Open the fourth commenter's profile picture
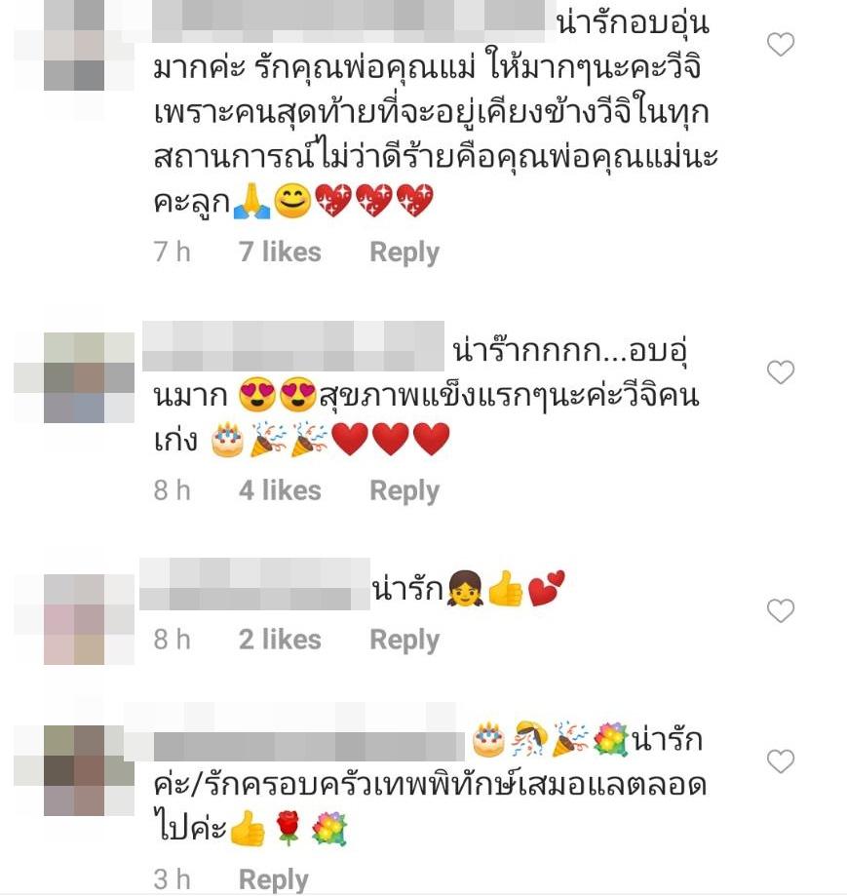This screenshot has width=847, height=896. pyautogui.click(x=74, y=770)
